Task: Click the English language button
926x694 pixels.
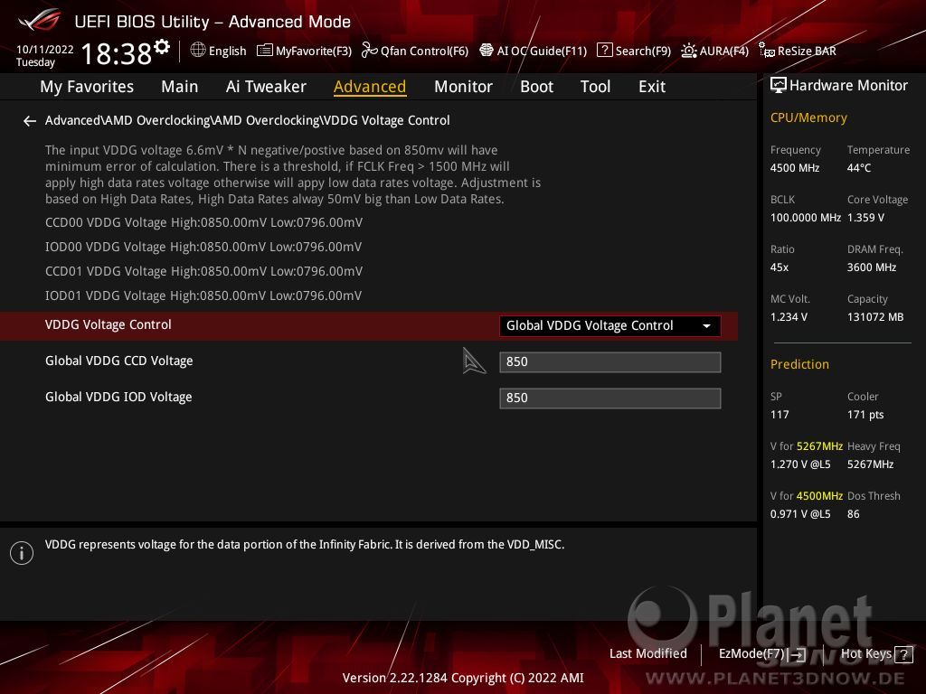Action: coord(219,51)
